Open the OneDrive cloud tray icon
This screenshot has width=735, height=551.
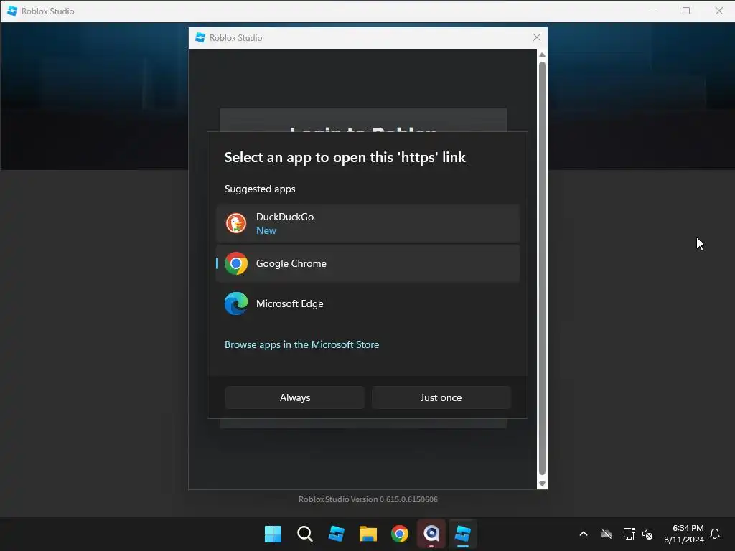[607, 534]
